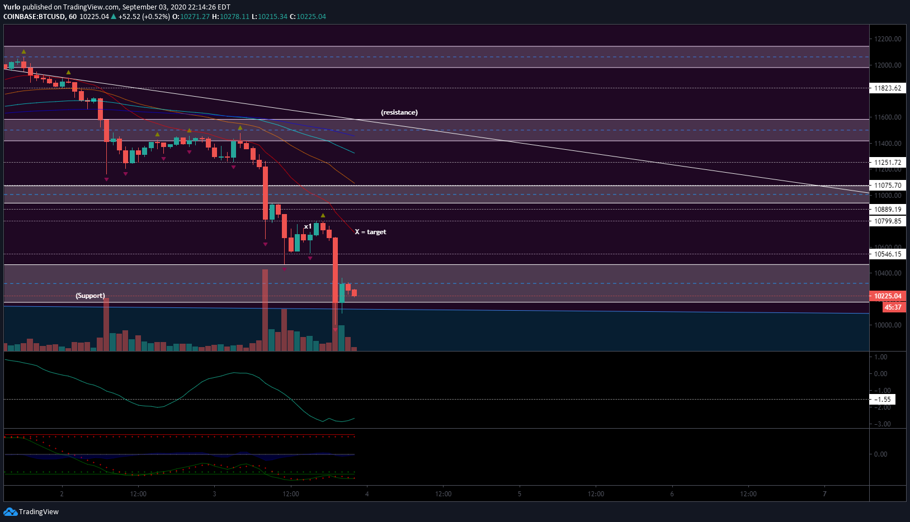Click the close price value C:10225.04
Screen dimensions: 910x522
[x=308, y=16]
